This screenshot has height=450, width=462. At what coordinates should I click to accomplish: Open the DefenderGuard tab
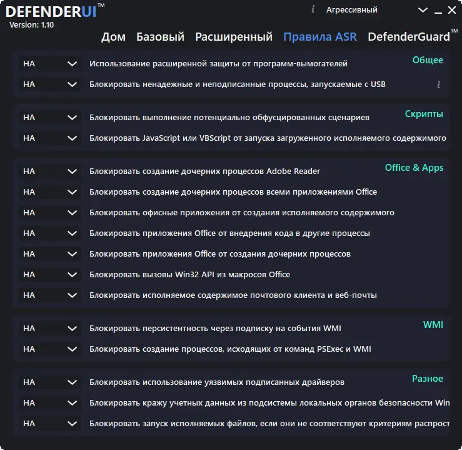click(409, 37)
